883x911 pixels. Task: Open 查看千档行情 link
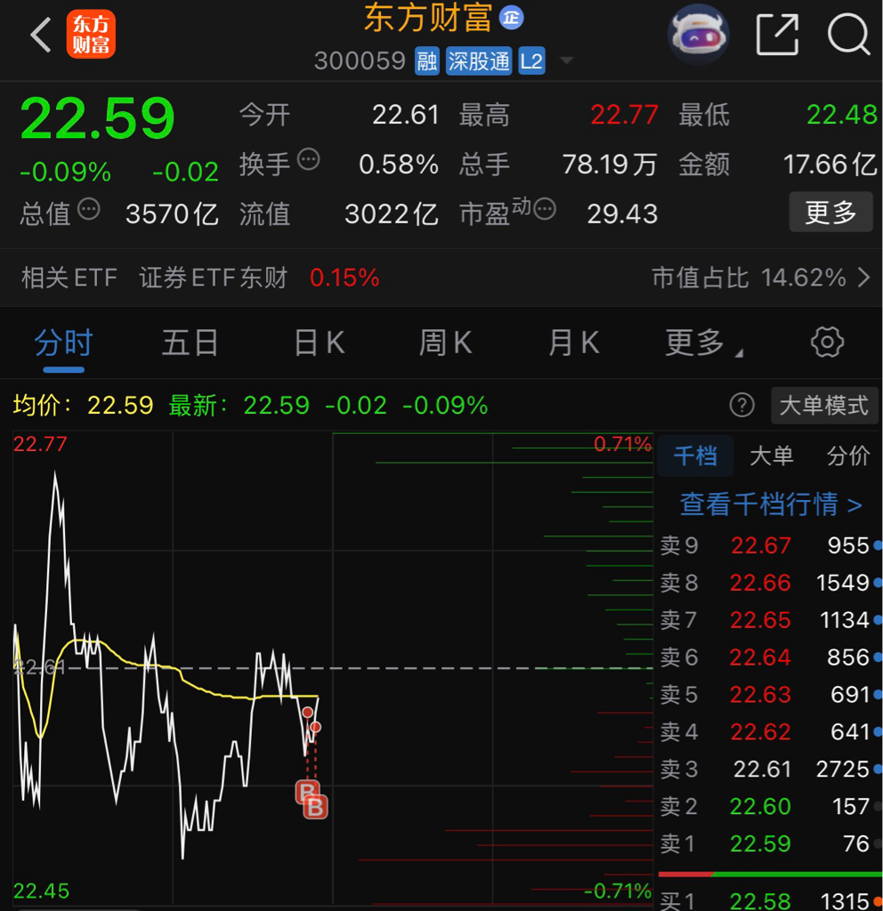pos(771,504)
